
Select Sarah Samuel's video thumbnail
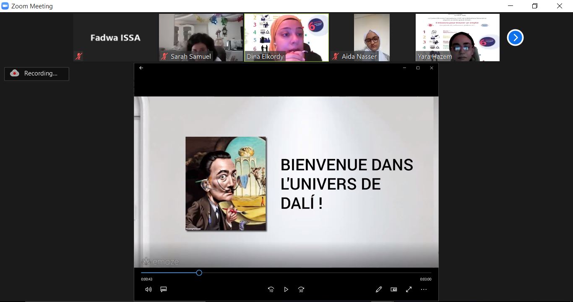click(x=201, y=38)
